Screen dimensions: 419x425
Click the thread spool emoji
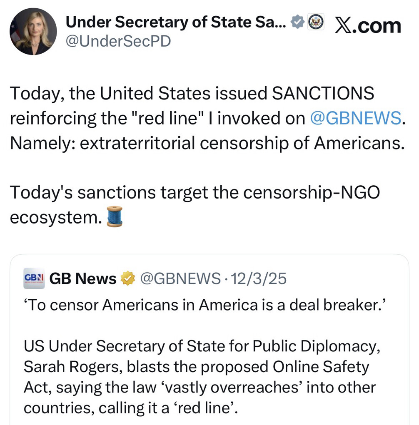(115, 216)
